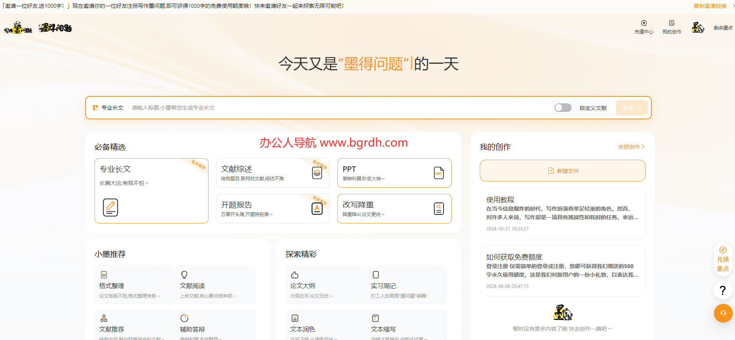Select the 文献阅读 recommendation title
This screenshot has width=735, height=340.
(x=192, y=286)
